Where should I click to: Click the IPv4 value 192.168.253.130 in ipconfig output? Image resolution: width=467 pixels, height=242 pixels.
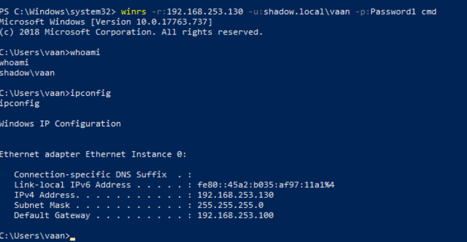[x=235, y=195]
